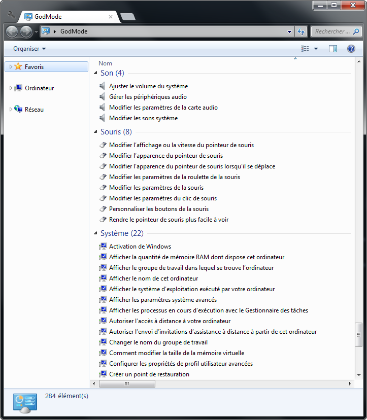This screenshot has width=367, height=420.
Task: Click the Back navigation arrow
Action: pyautogui.click(x=12, y=31)
